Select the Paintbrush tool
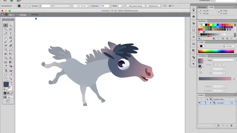The width and height of the screenshot is (237, 133). pos(6,42)
